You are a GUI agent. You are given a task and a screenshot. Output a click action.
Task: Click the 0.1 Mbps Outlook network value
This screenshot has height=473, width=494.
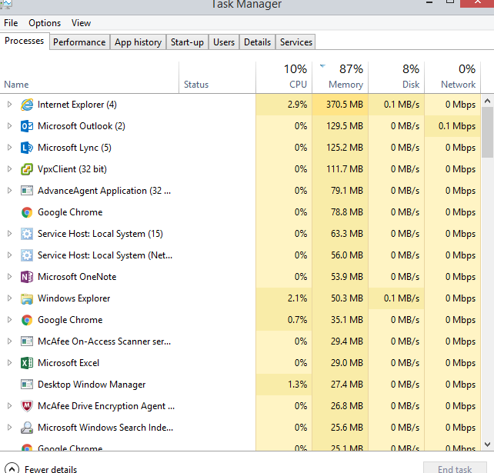click(457, 126)
